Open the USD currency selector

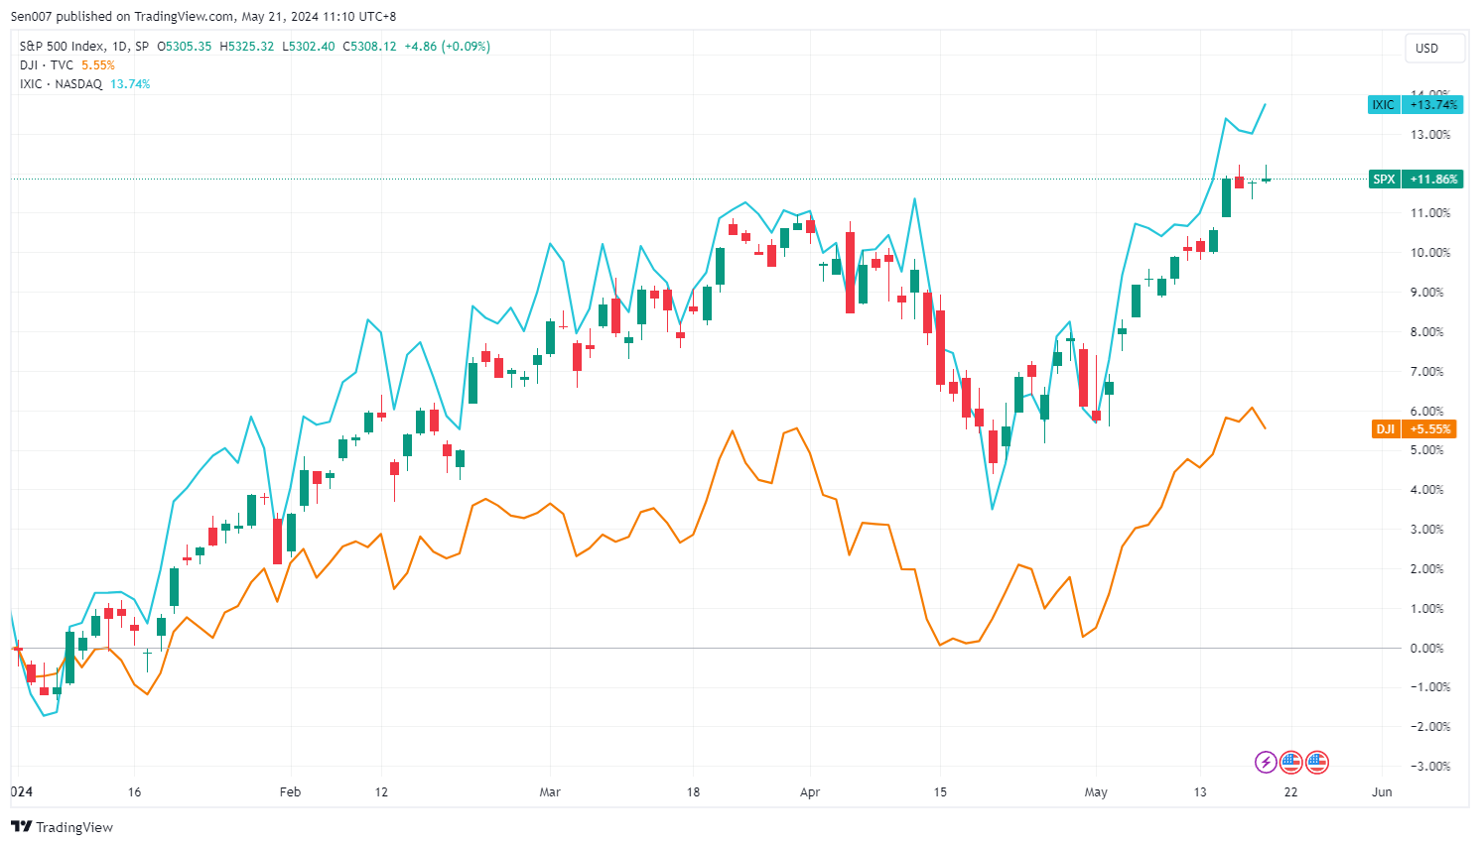(x=1426, y=48)
